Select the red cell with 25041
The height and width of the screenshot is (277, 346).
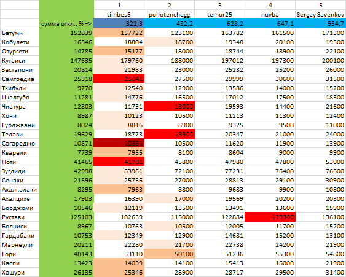[x=119, y=79]
